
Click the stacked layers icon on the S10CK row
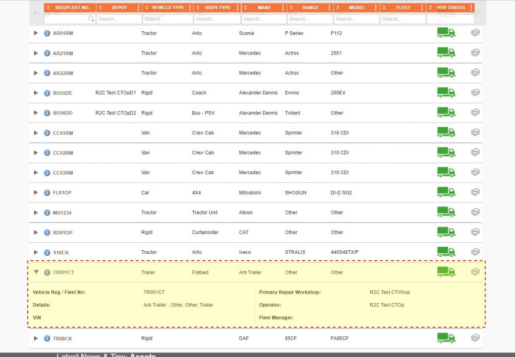pos(475,252)
